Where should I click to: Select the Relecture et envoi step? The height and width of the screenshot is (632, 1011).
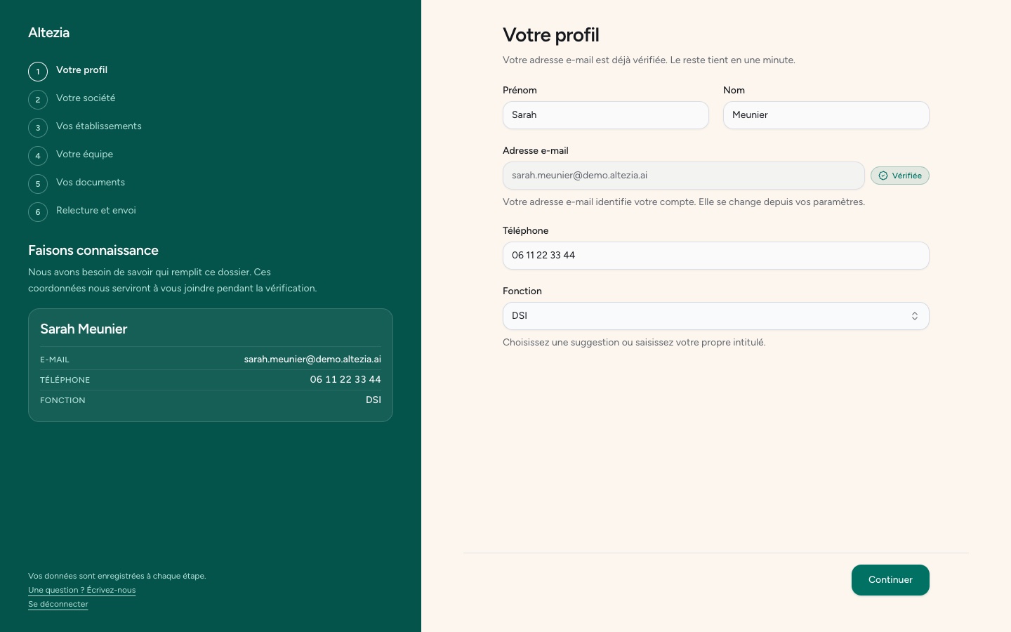tap(96, 211)
